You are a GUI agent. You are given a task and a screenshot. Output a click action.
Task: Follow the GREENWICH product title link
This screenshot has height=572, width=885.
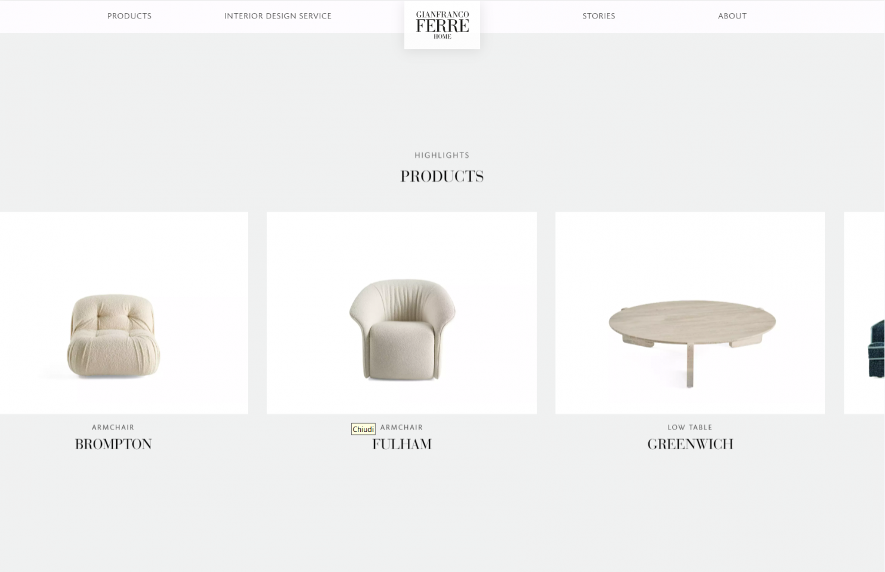tap(690, 444)
